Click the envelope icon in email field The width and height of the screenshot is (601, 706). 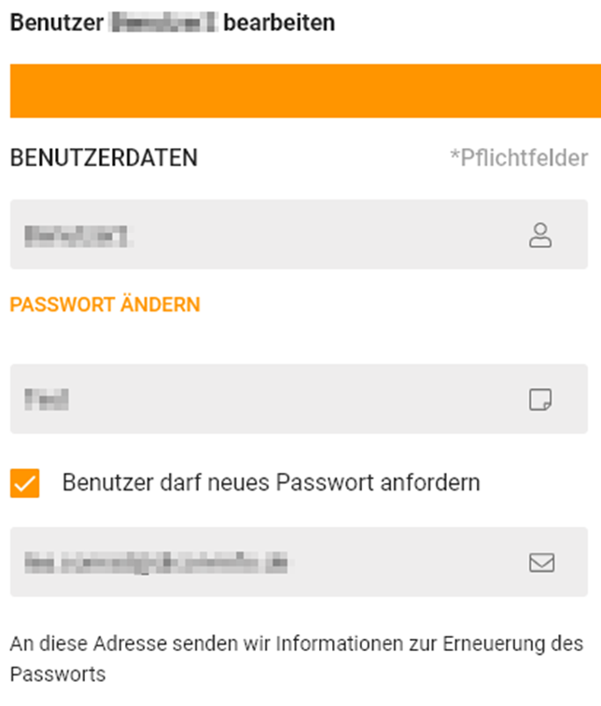click(x=541, y=562)
